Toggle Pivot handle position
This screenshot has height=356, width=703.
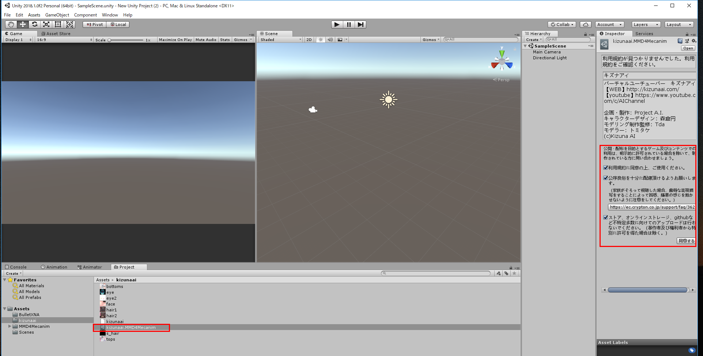click(x=95, y=25)
